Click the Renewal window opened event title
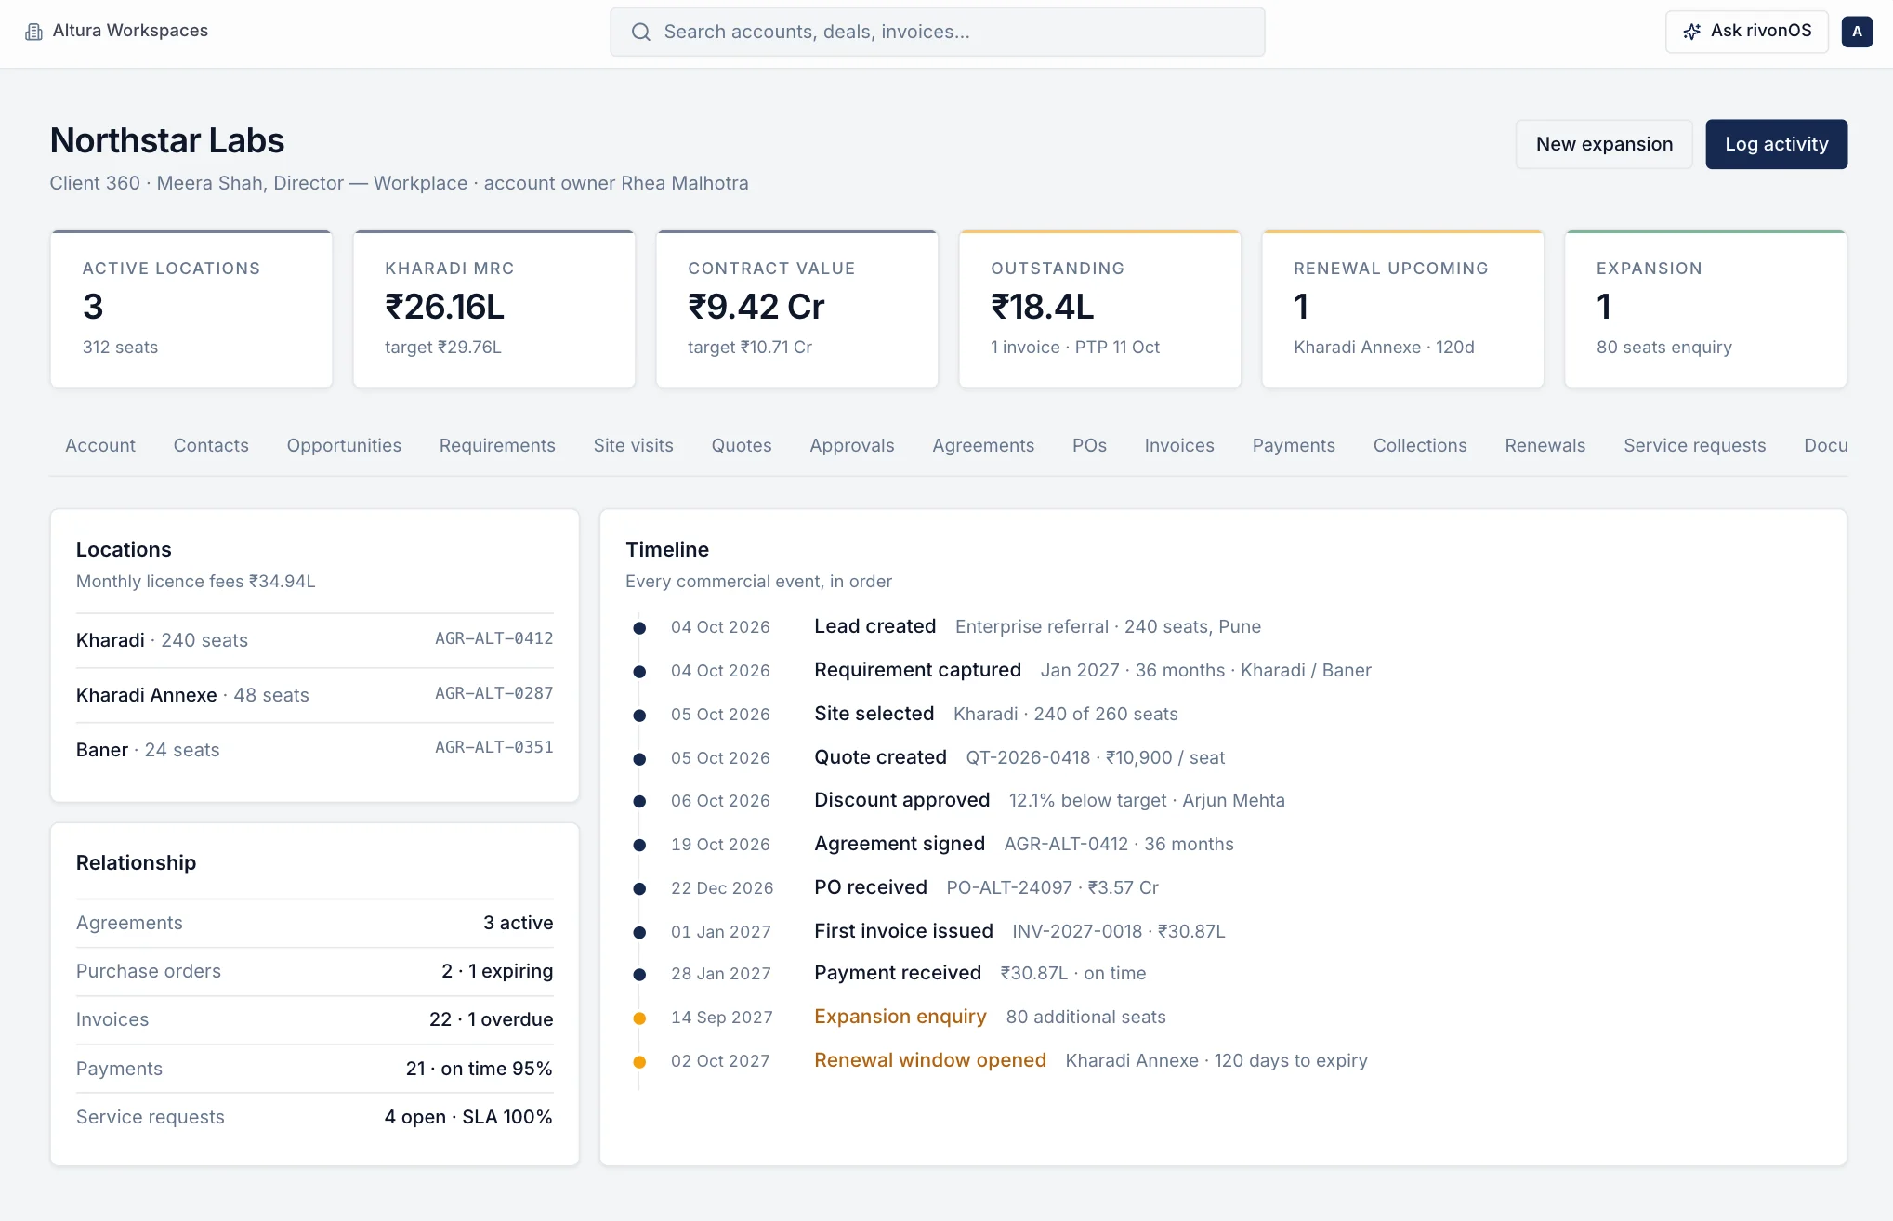This screenshot has height=1221, width=1893. [x=930, y=1060]
